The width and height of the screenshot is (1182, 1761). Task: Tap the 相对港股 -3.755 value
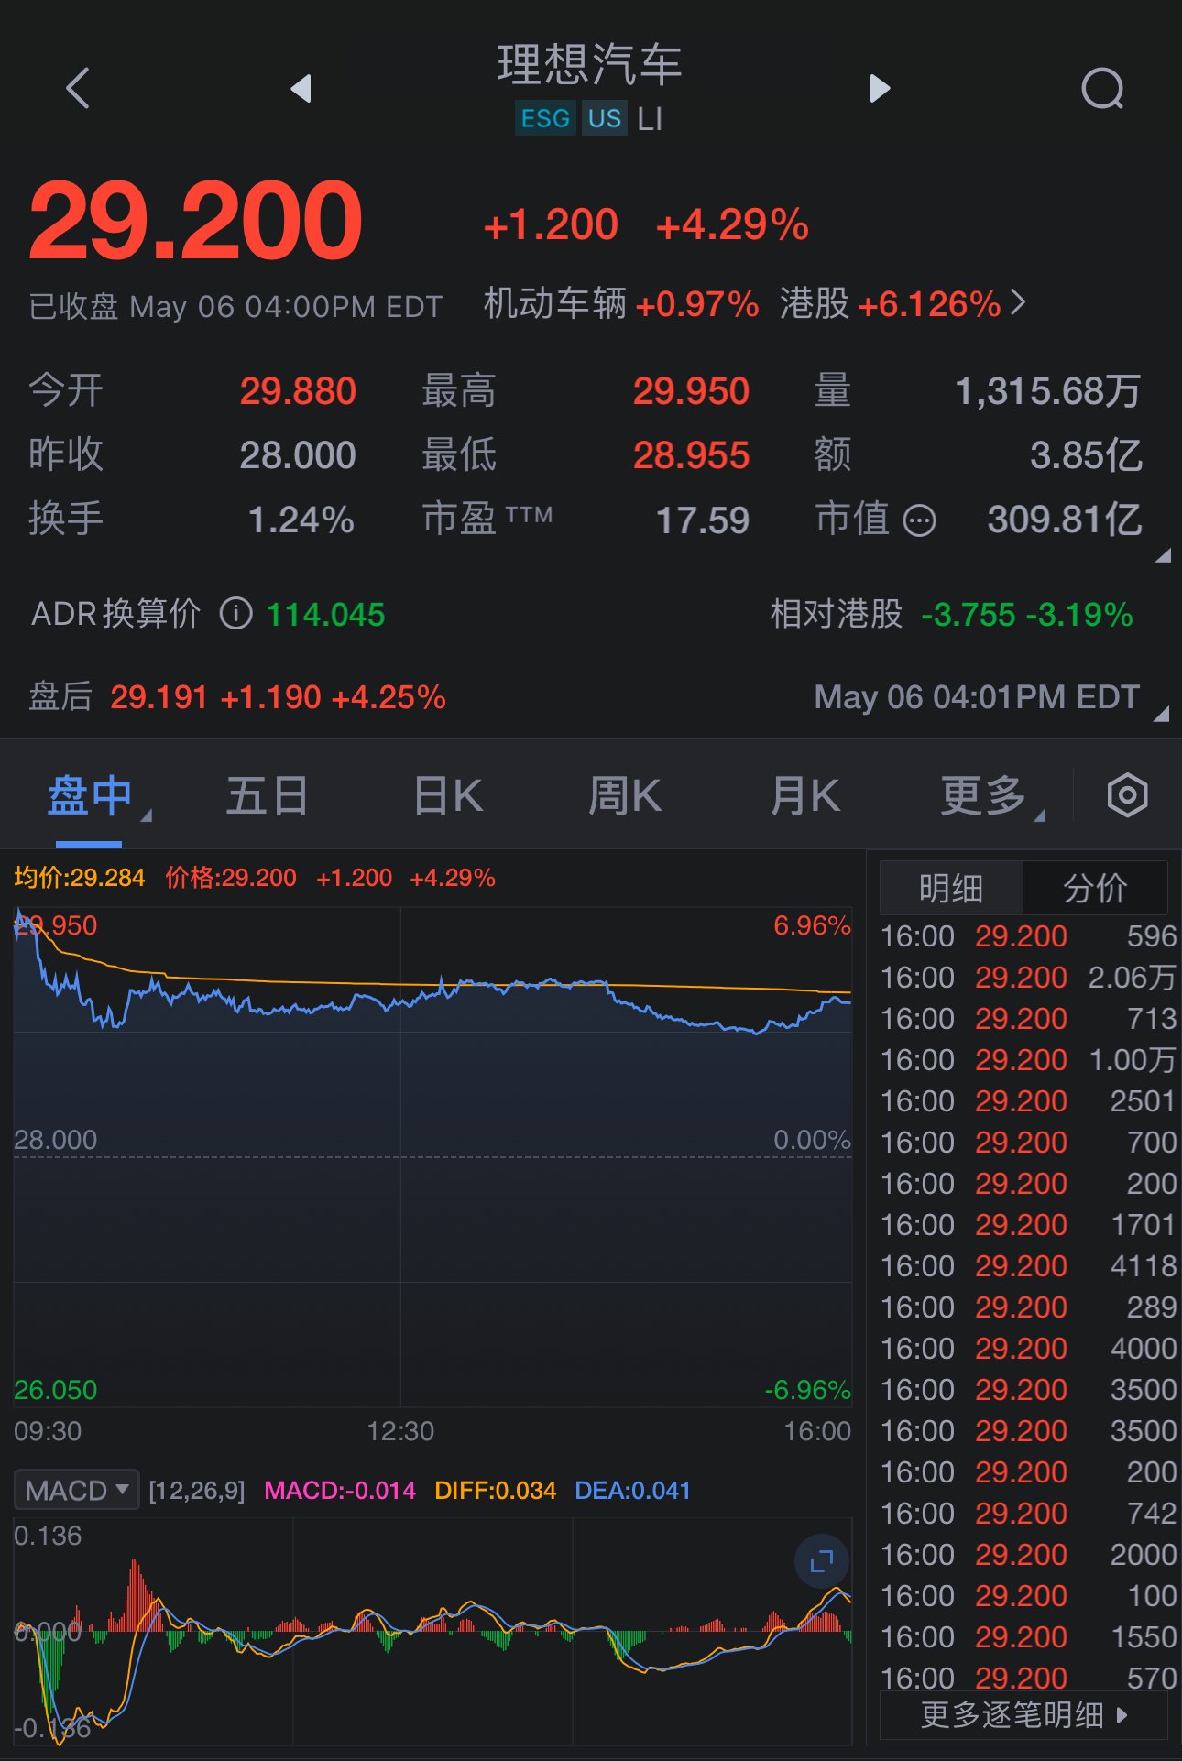969,614
